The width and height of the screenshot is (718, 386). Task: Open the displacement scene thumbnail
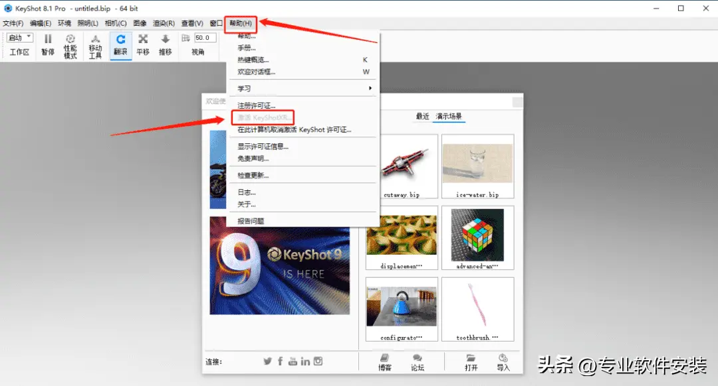pos(402,237)
